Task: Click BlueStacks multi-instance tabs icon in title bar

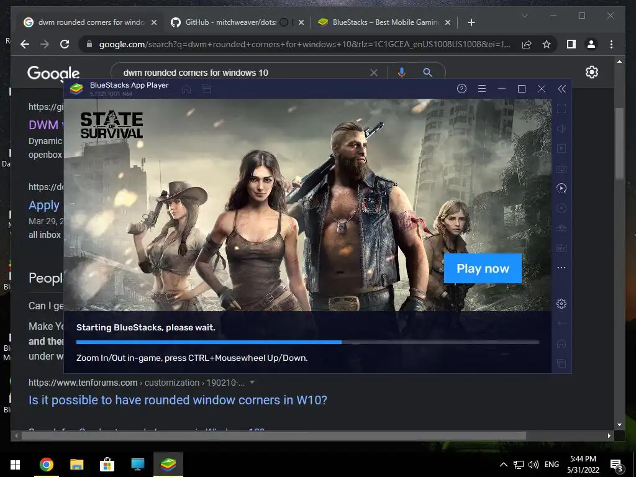Action: pyautogui.click(x=206, y=89)
